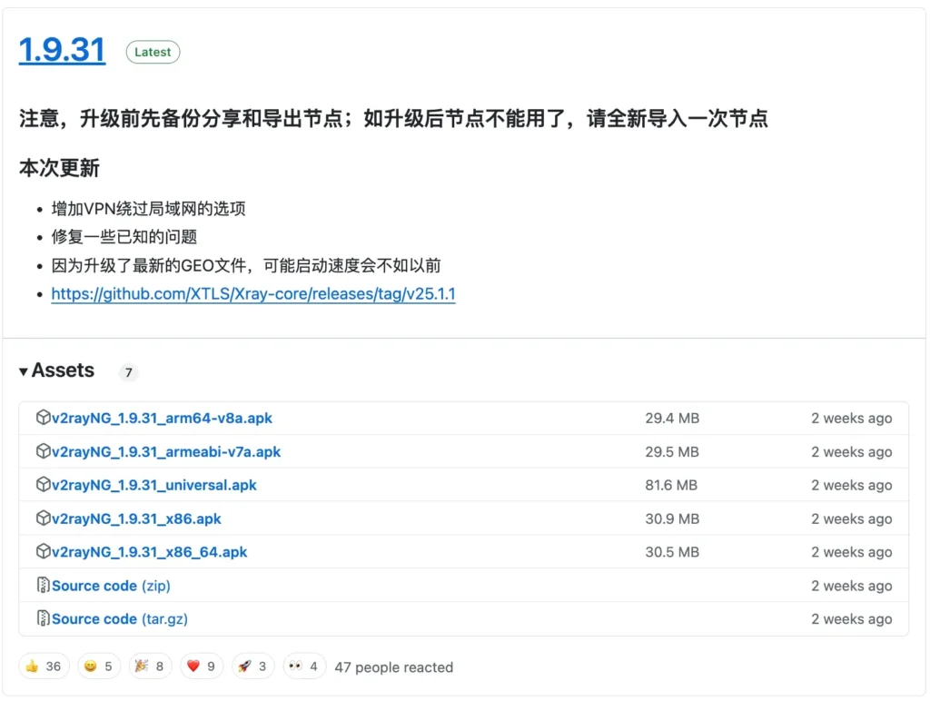Click the Assets heading text

click(63, 370)
